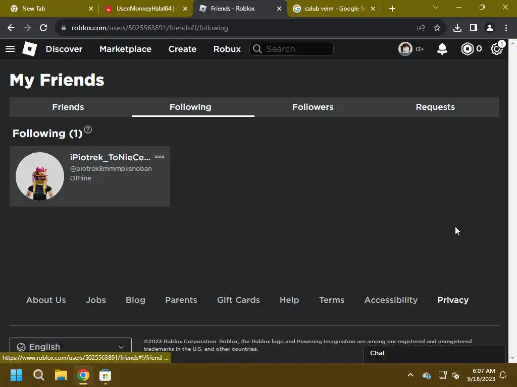Open the three-dot menu on iPiotrek card
The width and height of the screenshot is (517, 387).
(x=160, y=157)
